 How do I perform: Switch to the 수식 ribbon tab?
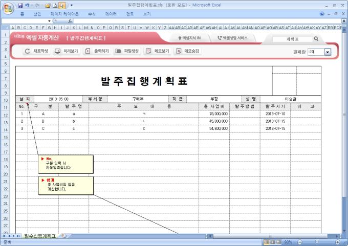tap(92, 14)
